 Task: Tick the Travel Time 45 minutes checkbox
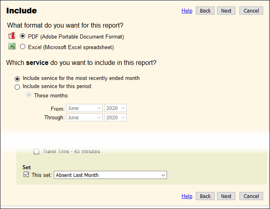coord(36,151)
